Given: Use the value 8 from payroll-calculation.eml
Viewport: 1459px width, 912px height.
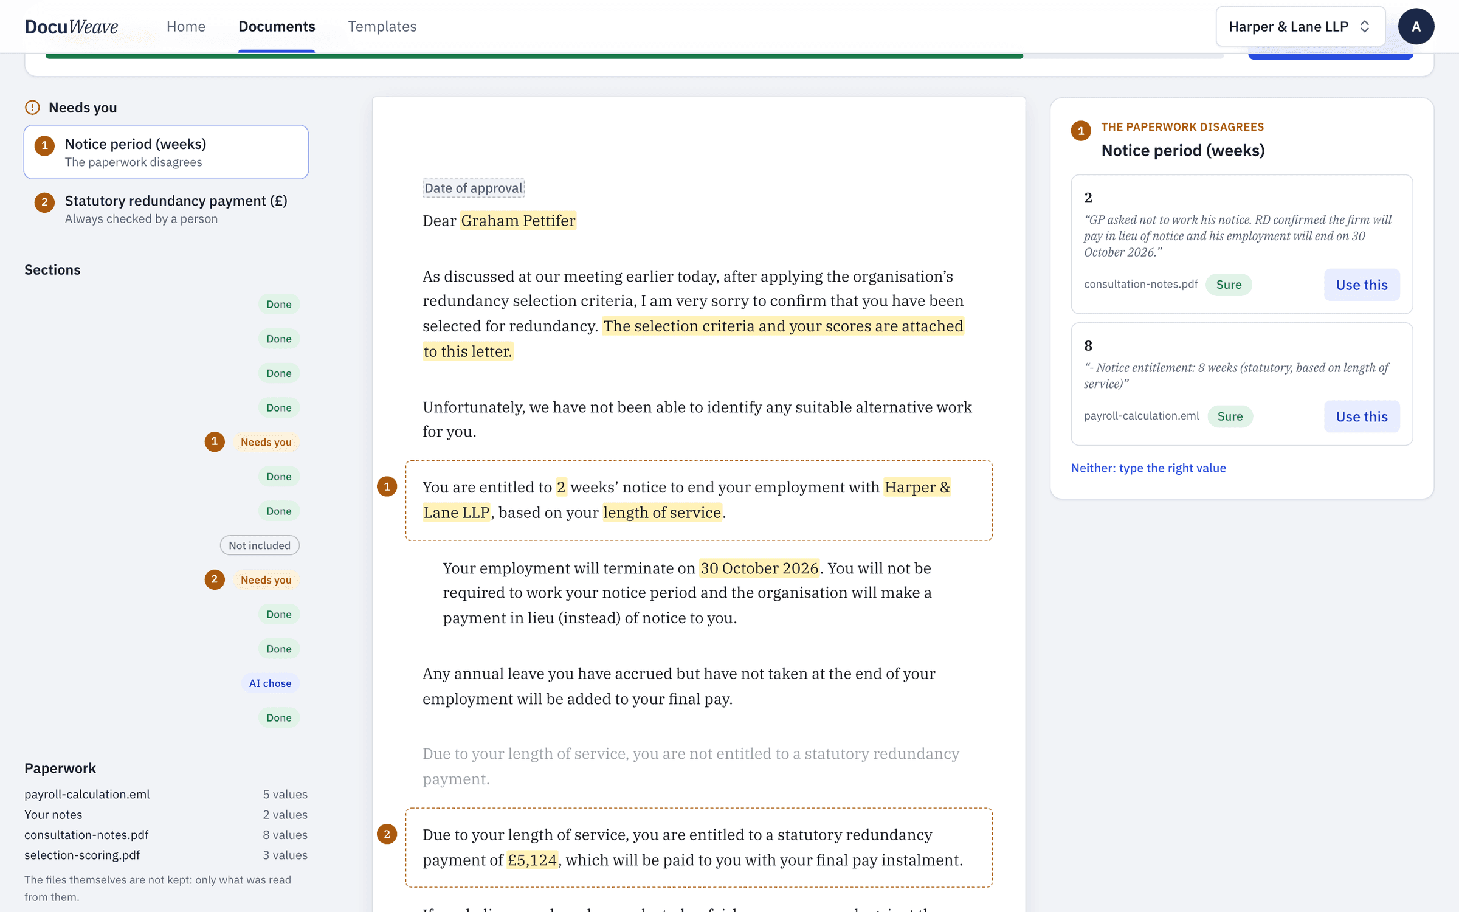Looking at the screenshot, I should [x=1361, y=416].
